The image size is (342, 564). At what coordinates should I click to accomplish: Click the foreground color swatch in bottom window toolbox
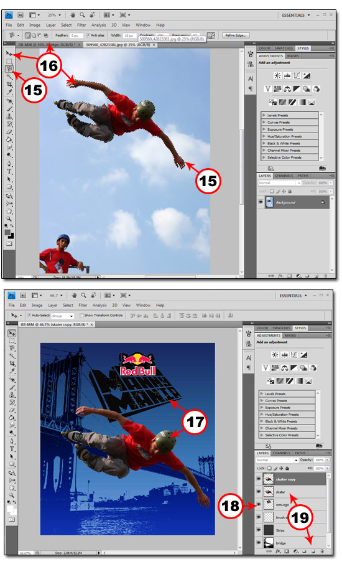click(10, 508)
